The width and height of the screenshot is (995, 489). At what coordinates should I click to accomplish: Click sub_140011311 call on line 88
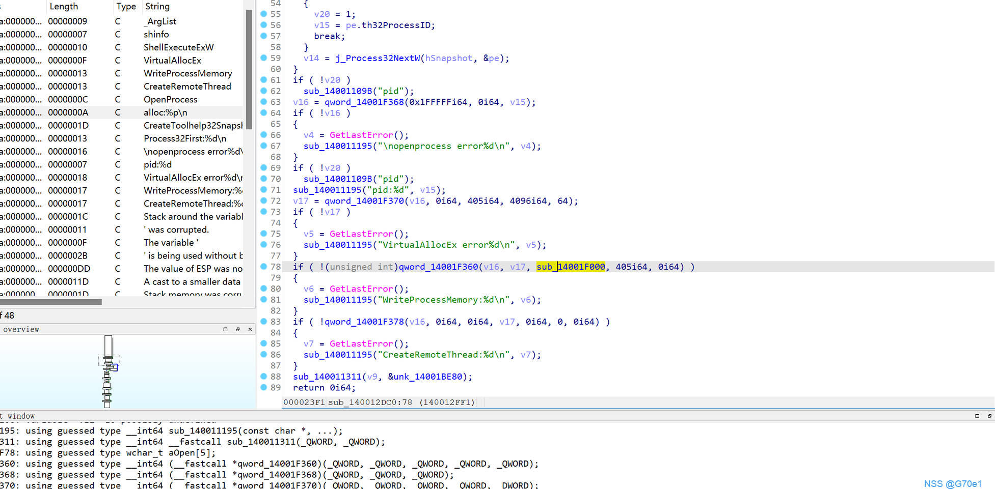(328, 377)
